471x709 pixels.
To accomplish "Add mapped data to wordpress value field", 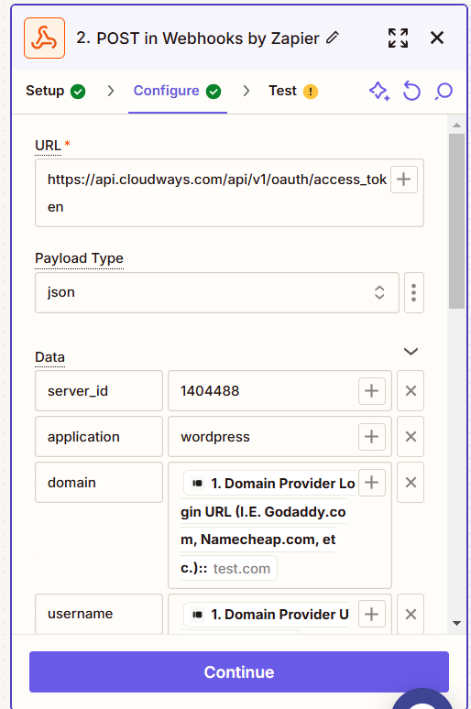I will click(372, 437).
